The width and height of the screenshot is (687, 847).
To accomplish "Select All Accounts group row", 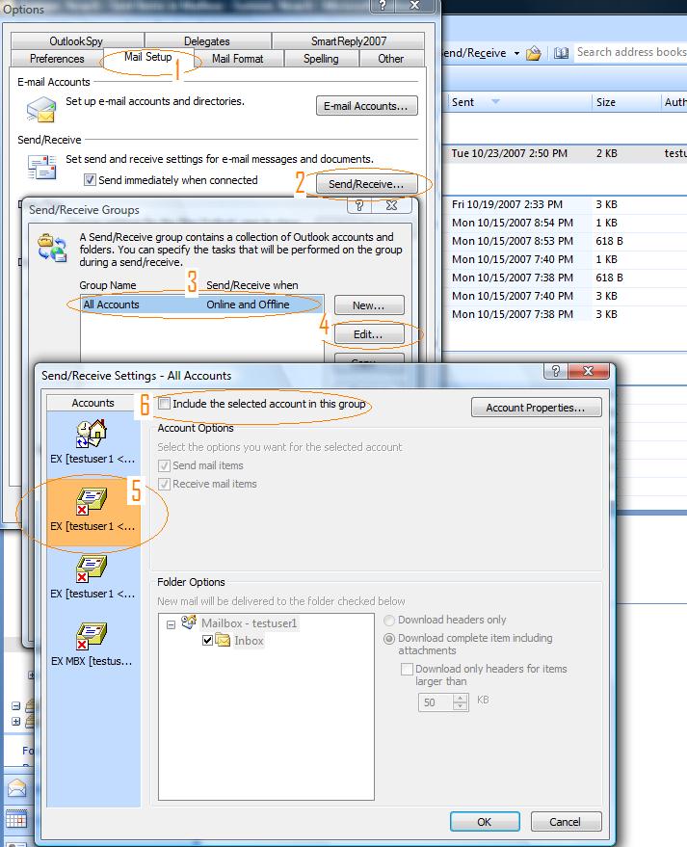I will tap(202, 304).
